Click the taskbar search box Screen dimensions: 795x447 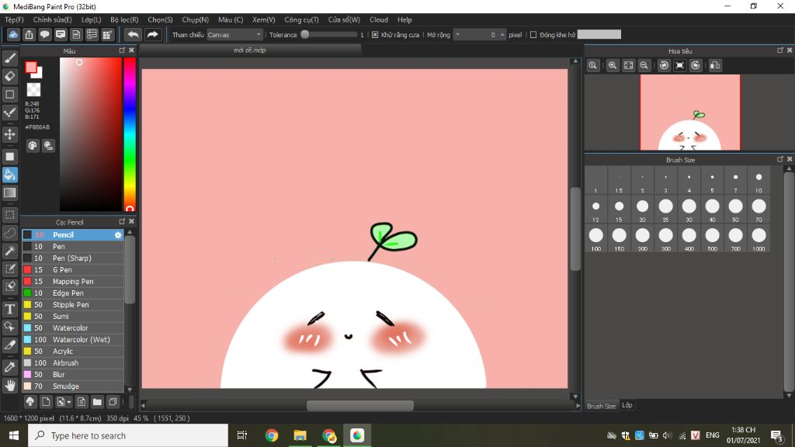click(x=128, y=435)
